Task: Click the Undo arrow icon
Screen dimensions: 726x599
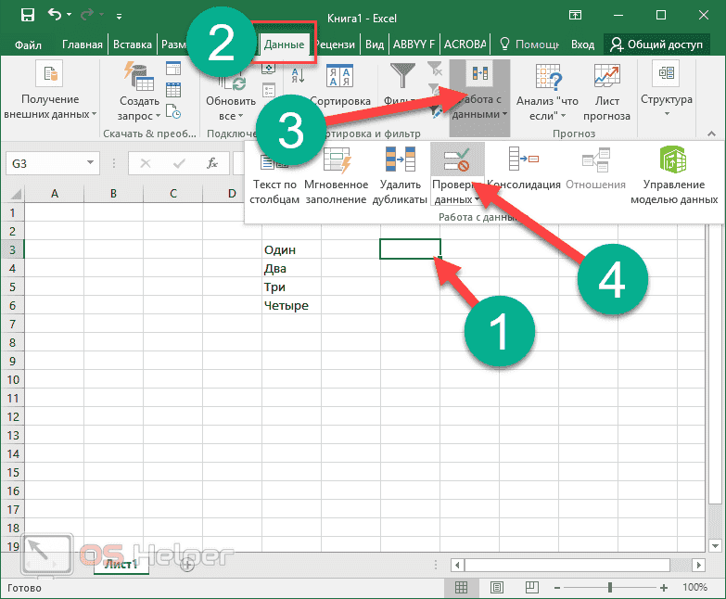Action: 54,16
